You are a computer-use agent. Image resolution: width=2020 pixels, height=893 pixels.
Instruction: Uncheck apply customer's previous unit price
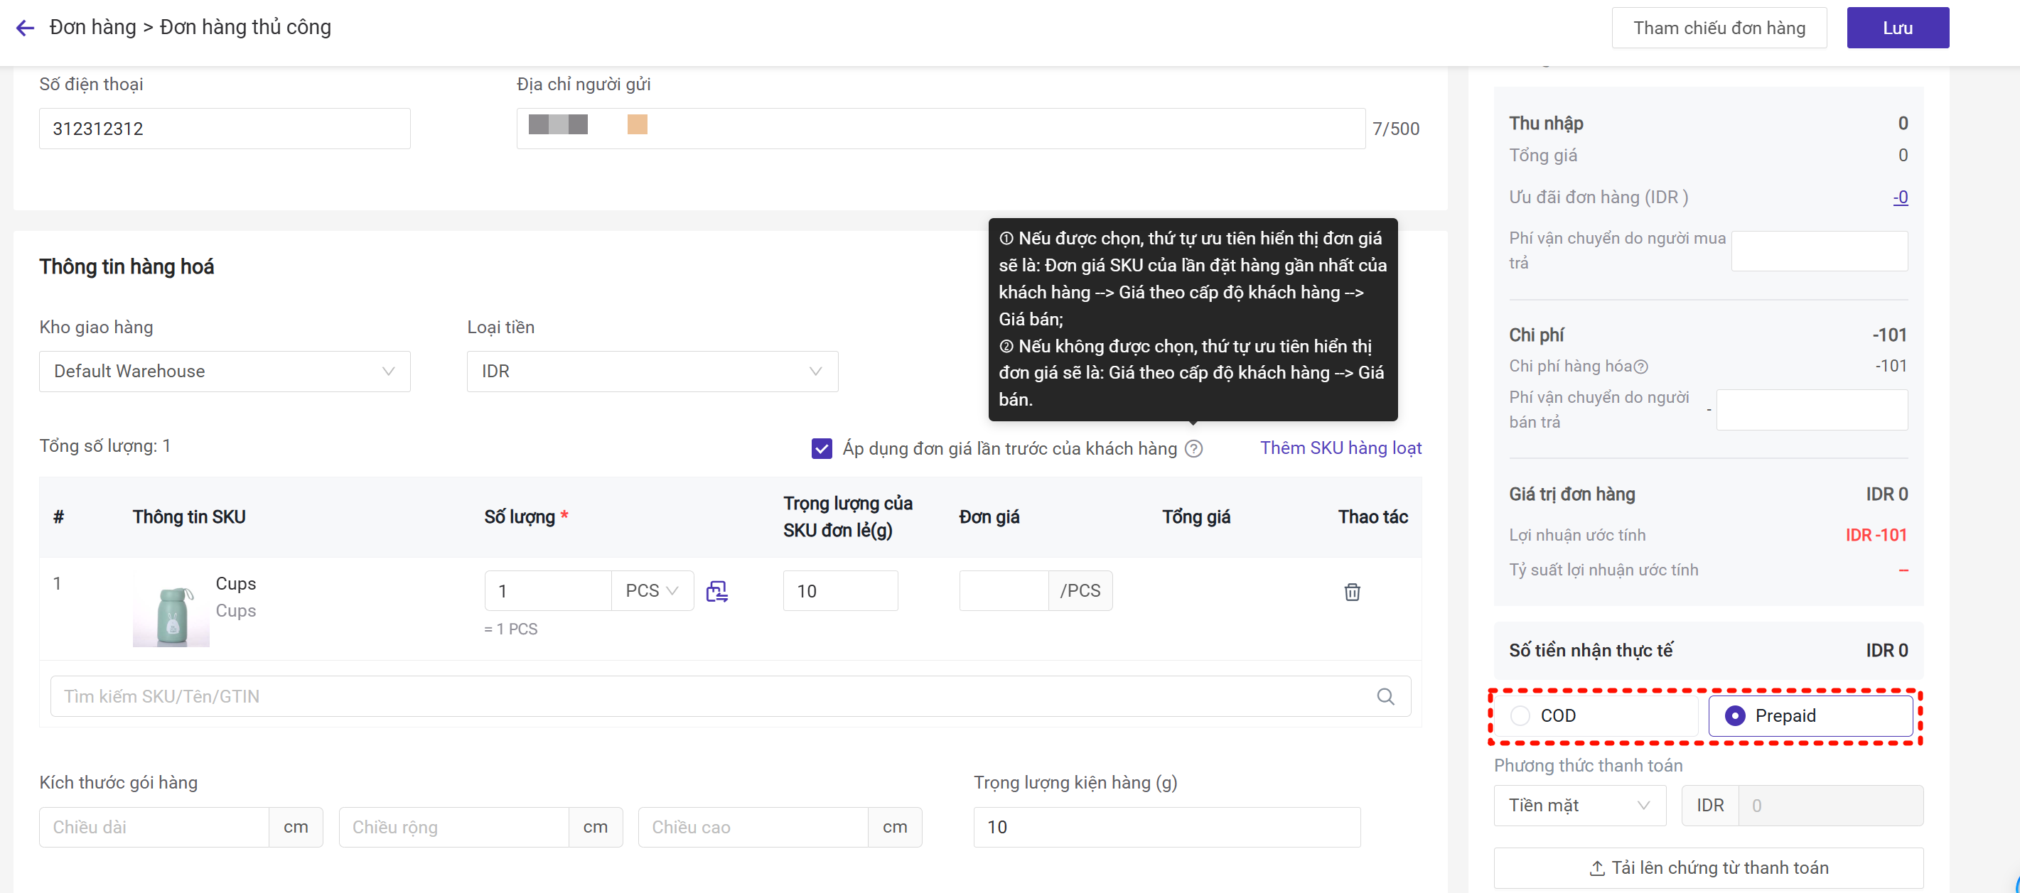click(x=822, y=448)
